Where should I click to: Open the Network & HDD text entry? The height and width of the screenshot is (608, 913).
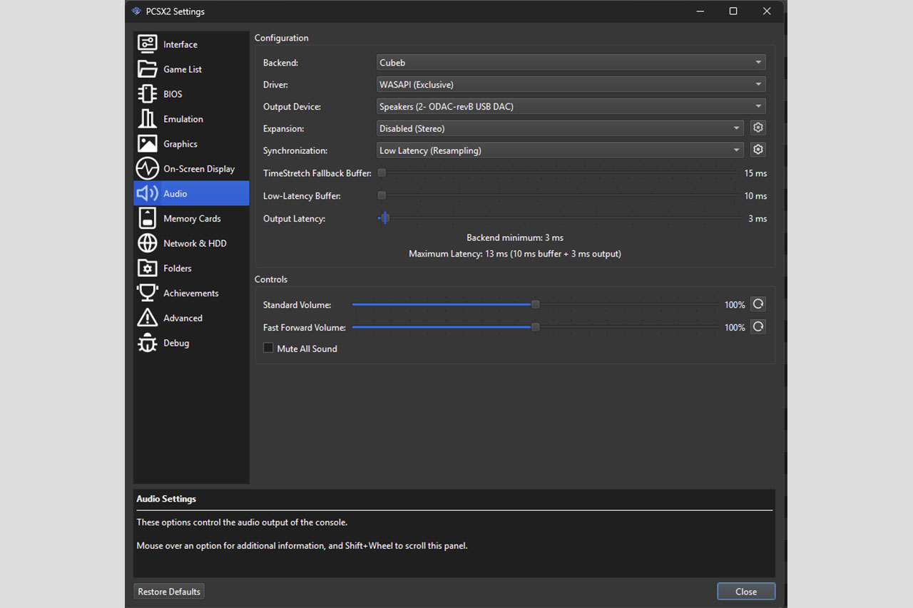(195, 243)
